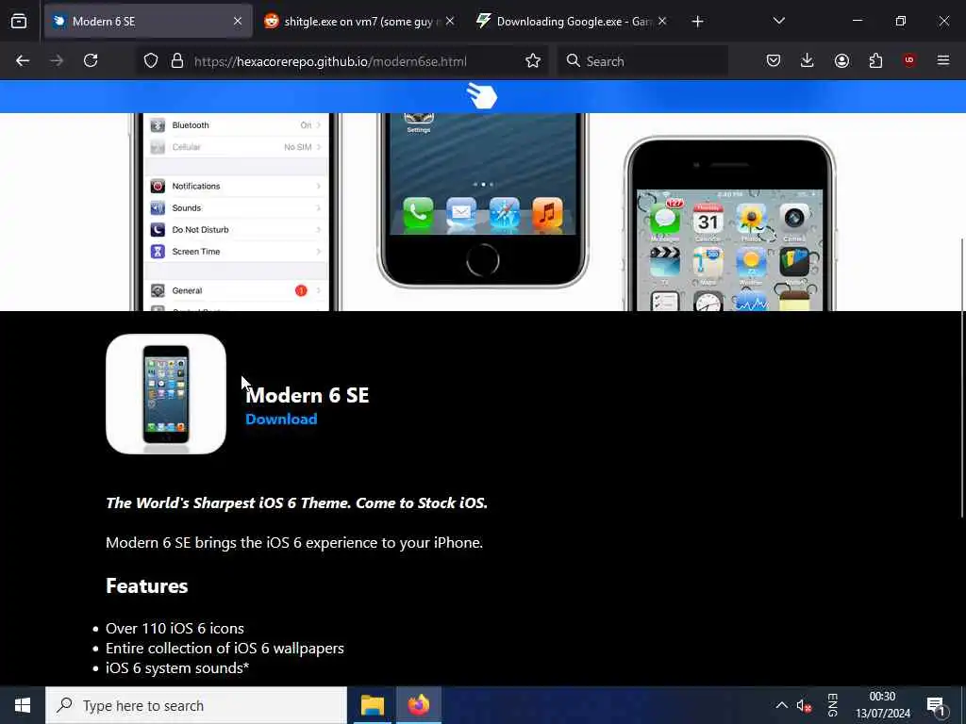Close the shitgle.exe on vm7 tab
This screenshot has height=724, width=966.
pyautogui.click(x=450, y=22)
